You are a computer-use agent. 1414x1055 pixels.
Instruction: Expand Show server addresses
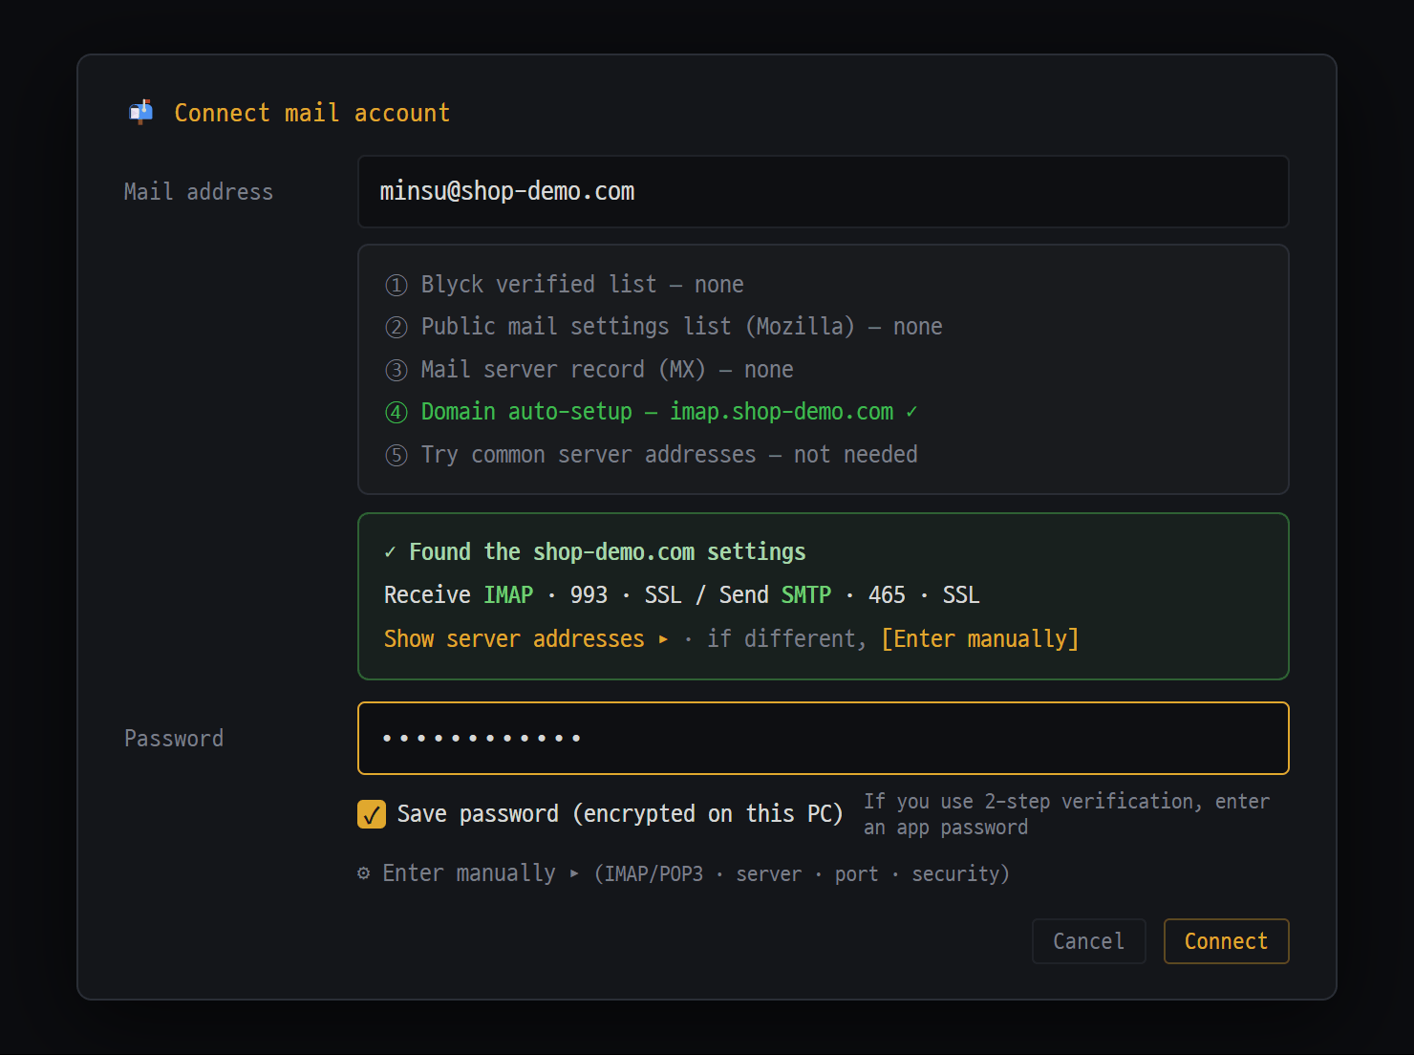(526, 638)
